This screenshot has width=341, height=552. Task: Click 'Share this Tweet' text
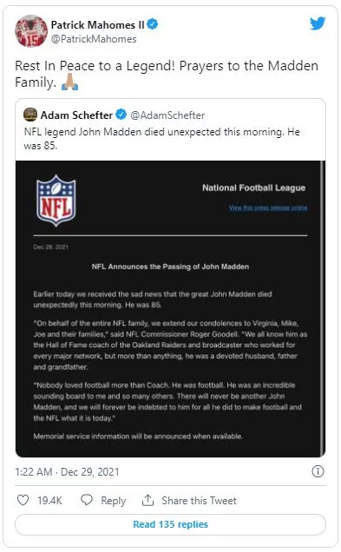pyautogui.click(x=199, y=500)
